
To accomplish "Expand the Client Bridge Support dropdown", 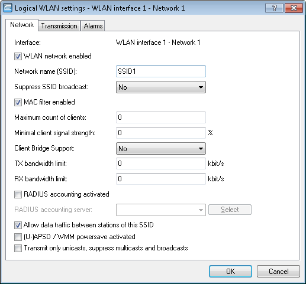I will [x=161, y=149].
